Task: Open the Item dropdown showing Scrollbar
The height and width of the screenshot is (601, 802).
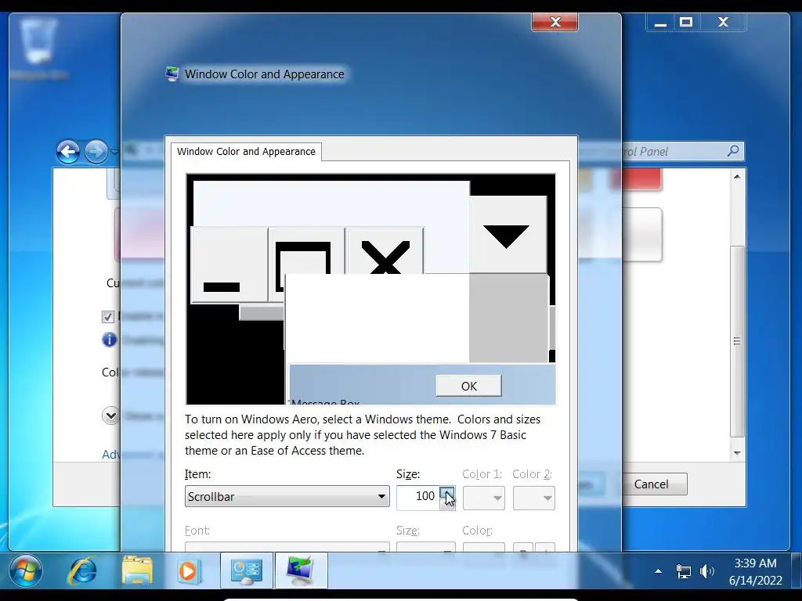Action: click(x=287, y=496)
